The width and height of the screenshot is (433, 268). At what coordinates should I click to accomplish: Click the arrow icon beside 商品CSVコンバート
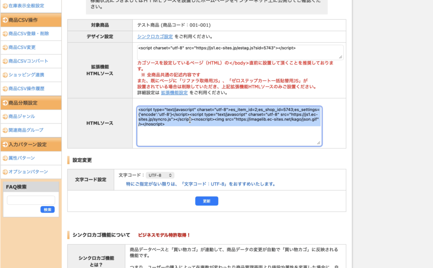5,61
